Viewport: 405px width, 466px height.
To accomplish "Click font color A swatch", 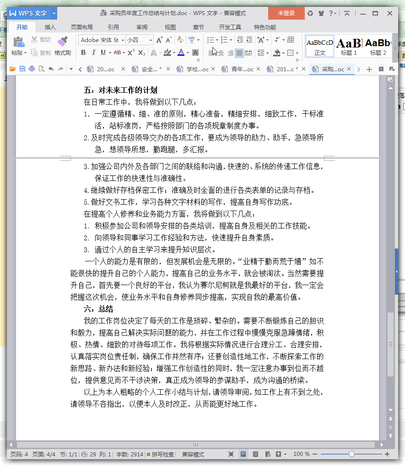I will (181, 53).
